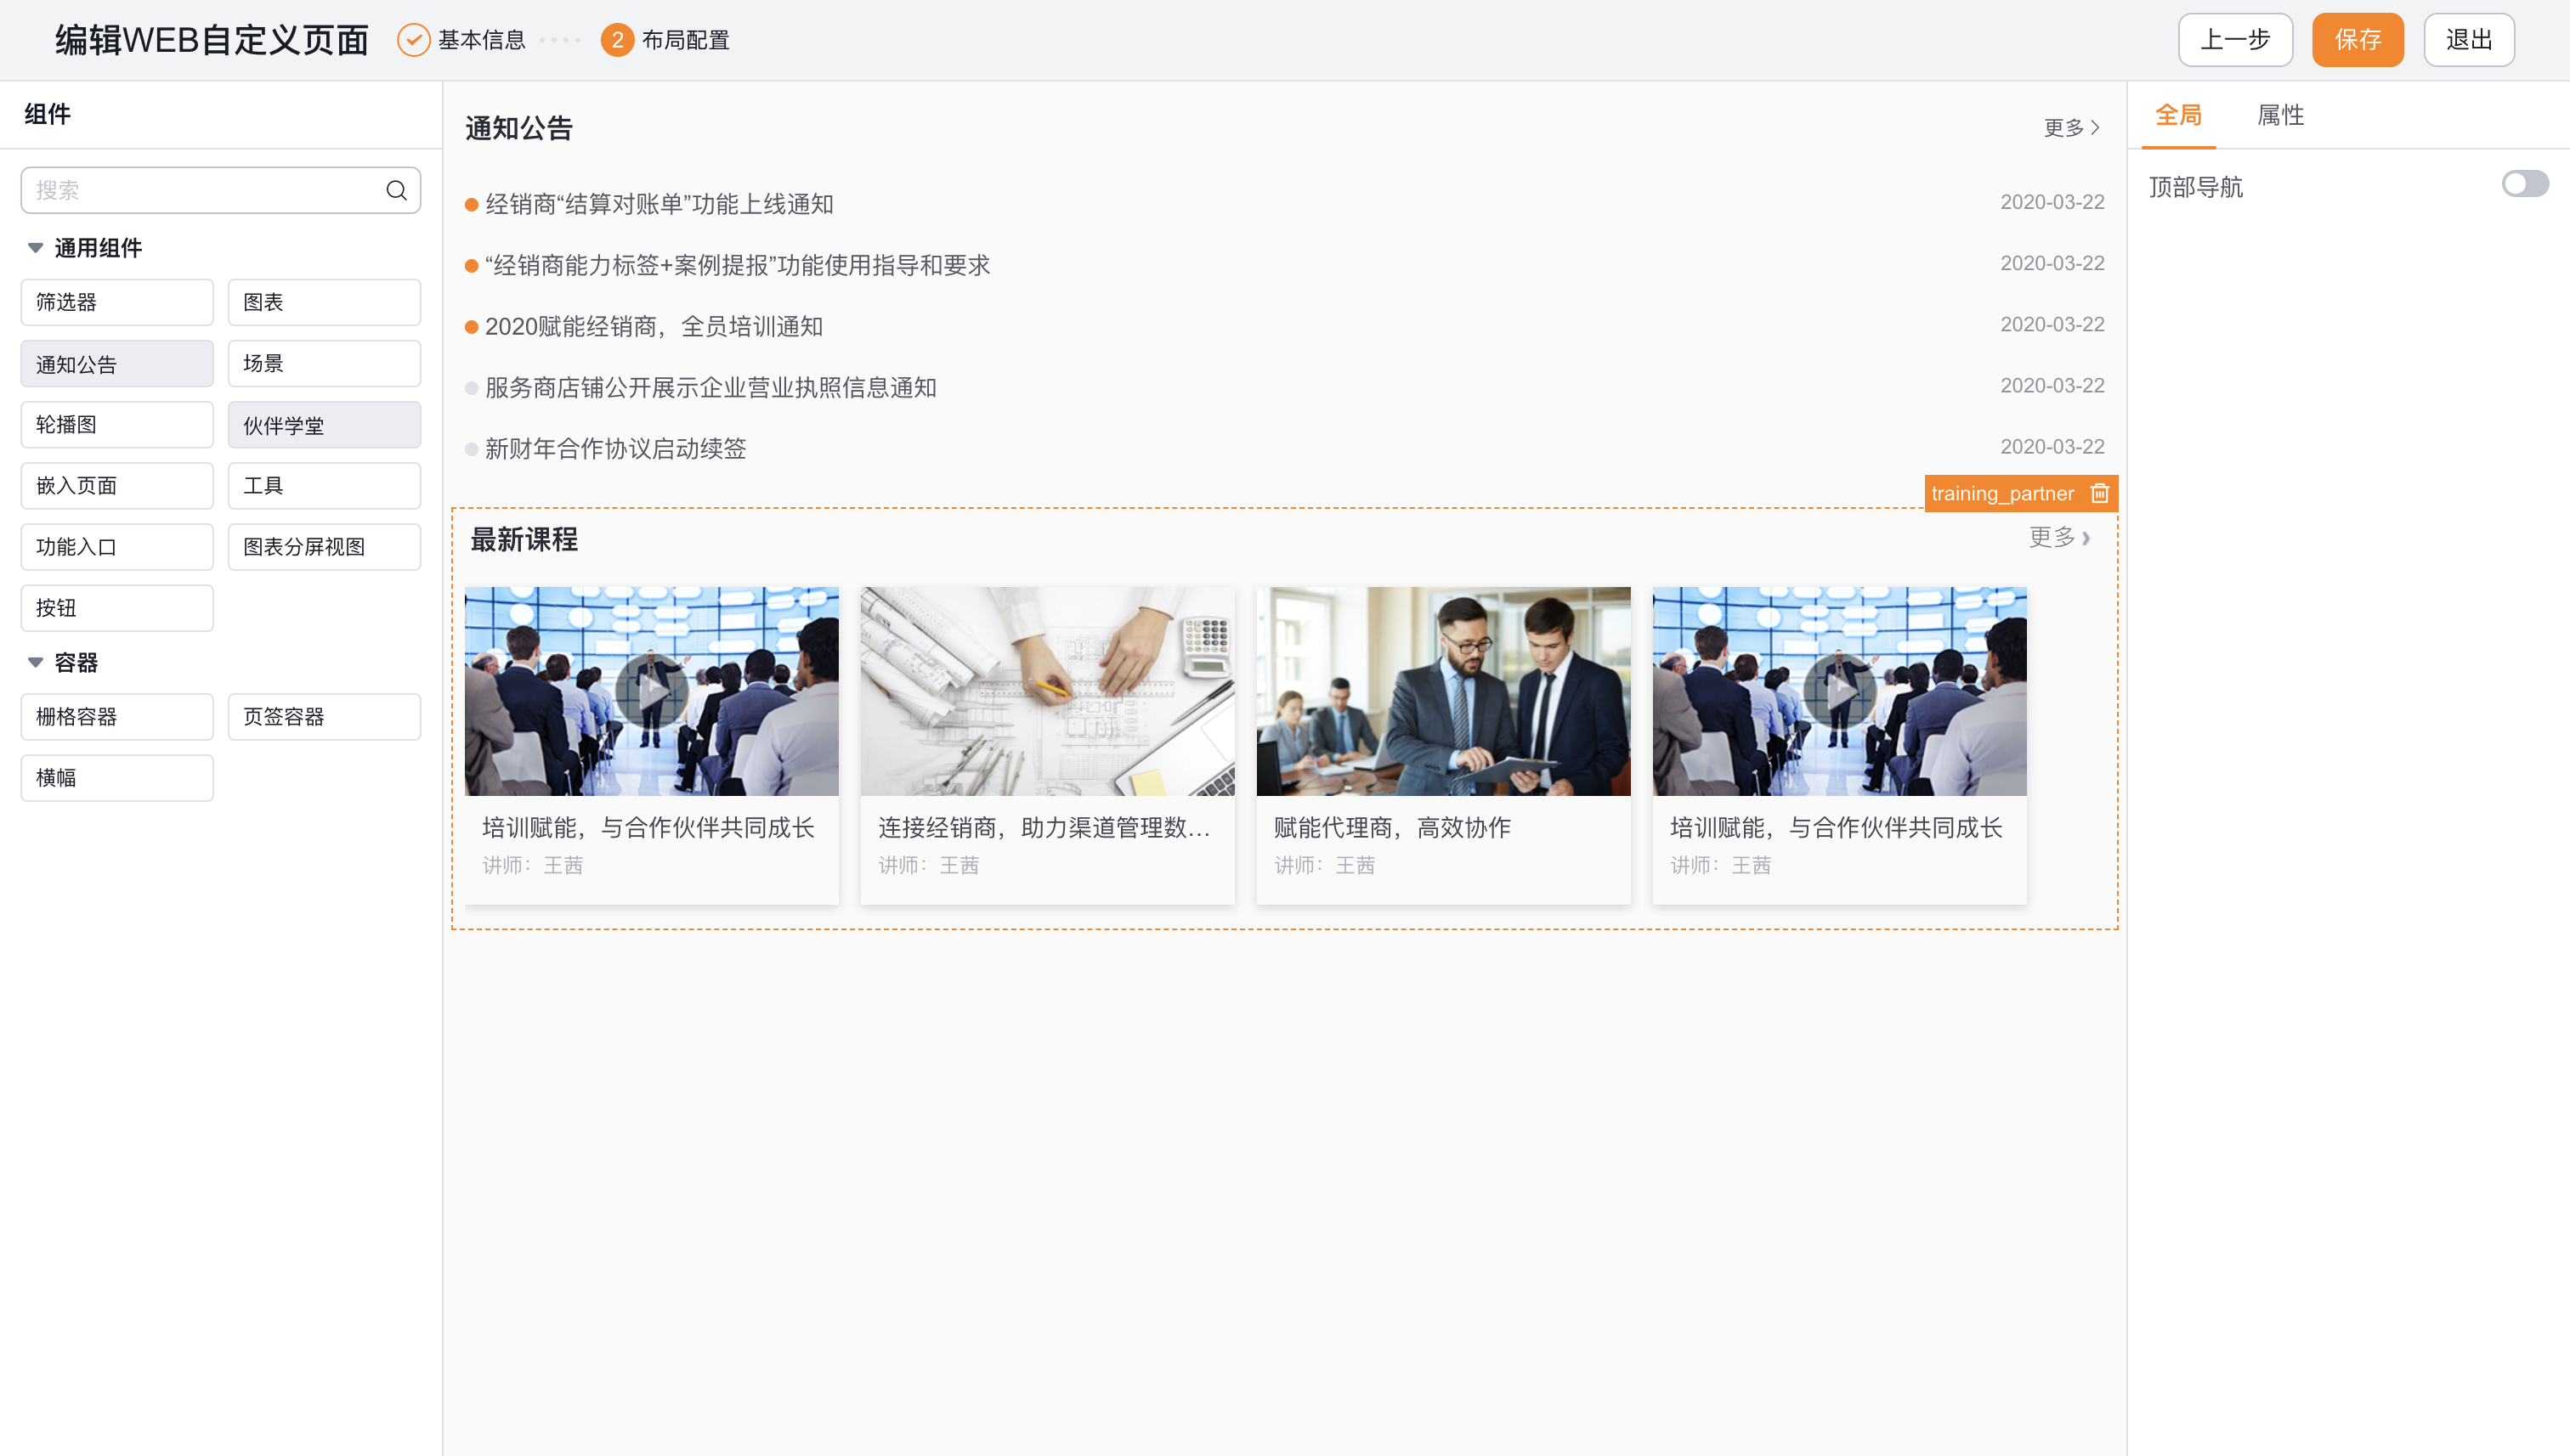Open notice “经销商能力标签+案例提报”功能使用指导和要求
Viewport: 2570px width, 1456px height.
click(x=738, y=265)
